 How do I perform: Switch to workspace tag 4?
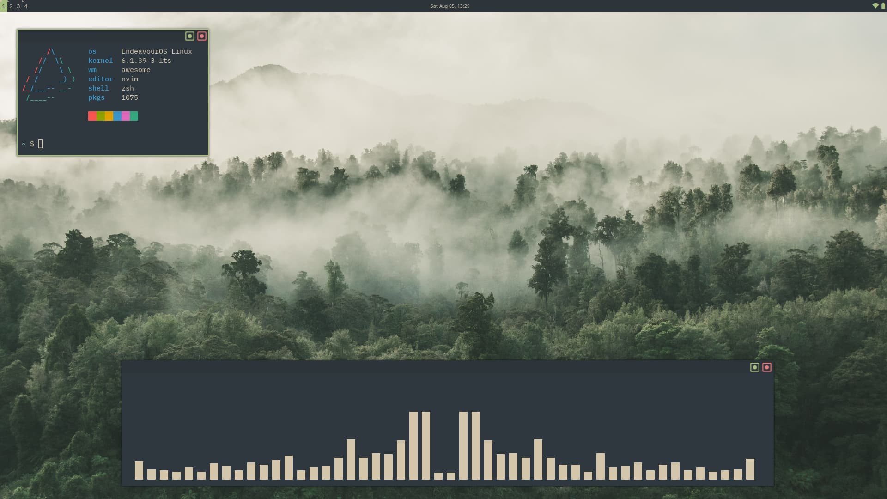(x=26, y=6)
